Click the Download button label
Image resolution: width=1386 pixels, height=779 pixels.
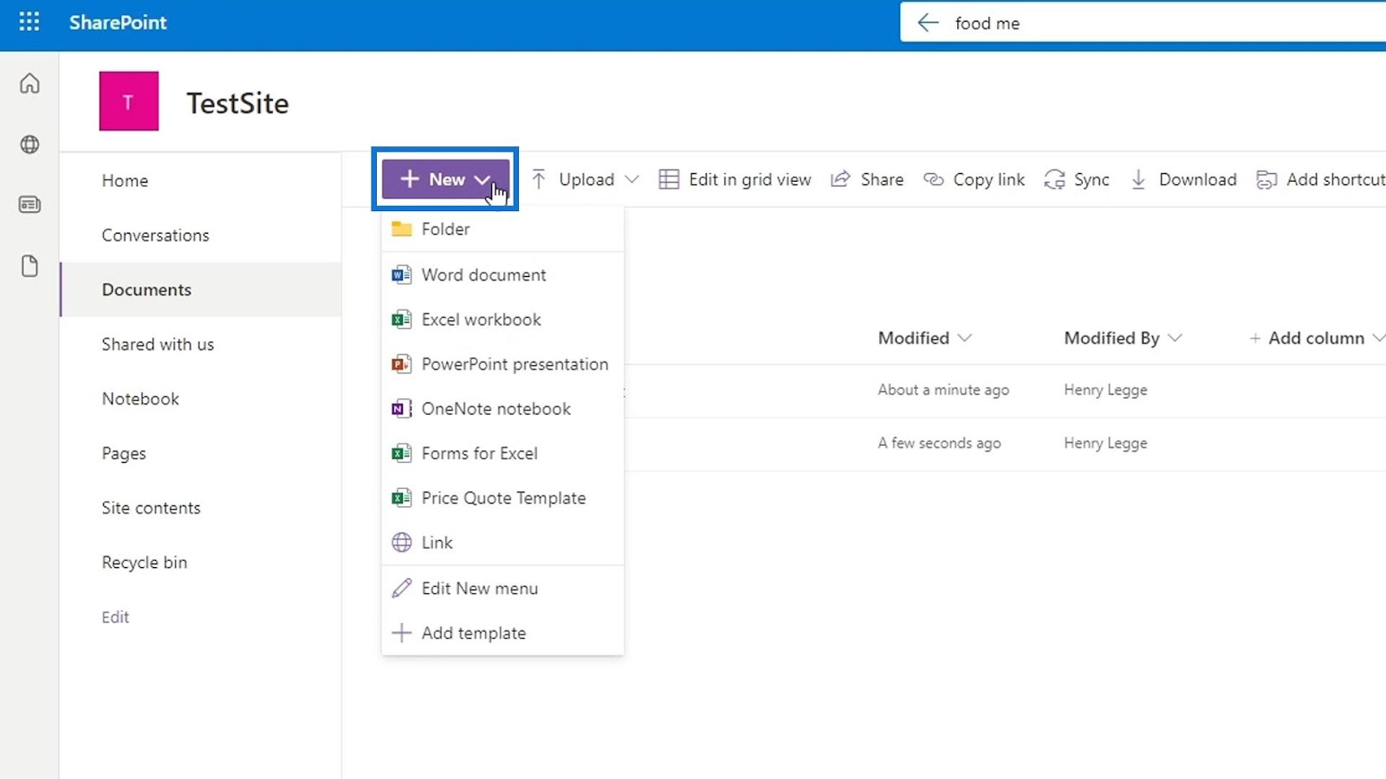coord(1197,179)
